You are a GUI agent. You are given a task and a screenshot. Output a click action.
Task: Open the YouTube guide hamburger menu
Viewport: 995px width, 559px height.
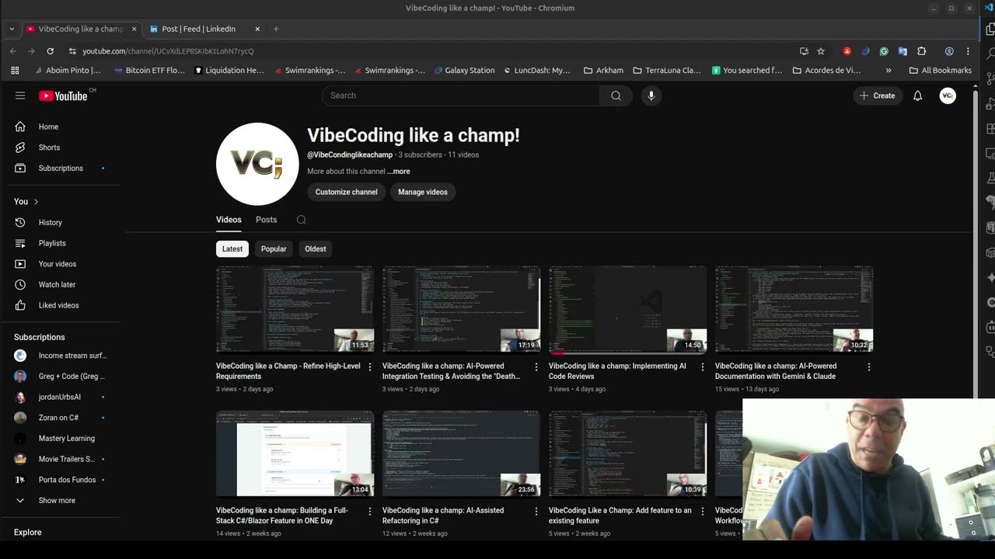[x=20, y=95]
